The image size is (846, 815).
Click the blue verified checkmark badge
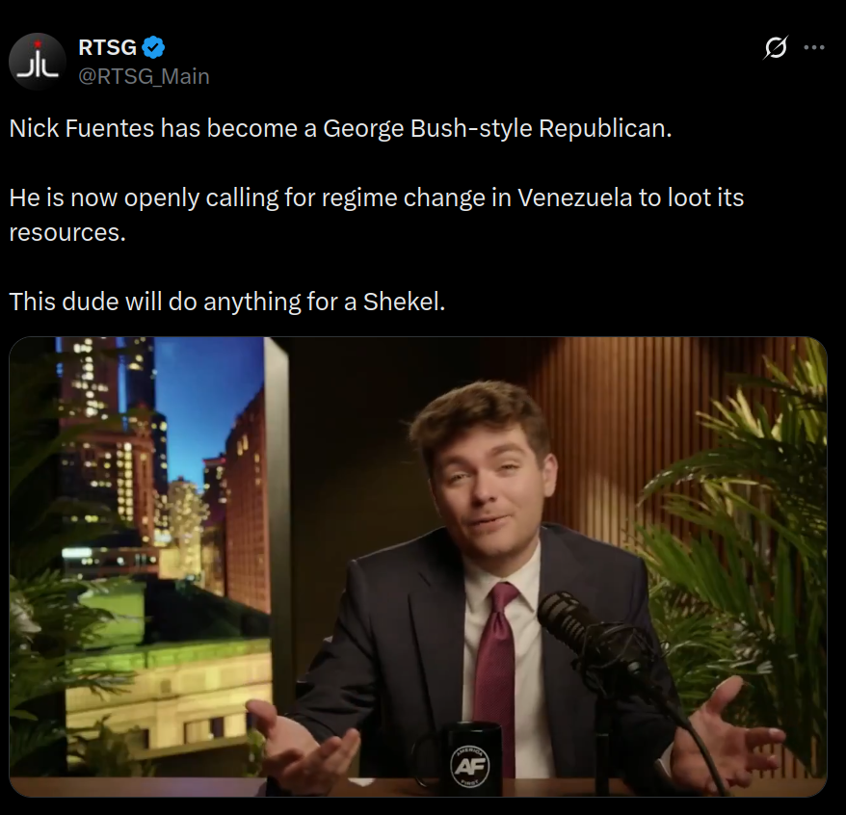(x=153, y=47)
